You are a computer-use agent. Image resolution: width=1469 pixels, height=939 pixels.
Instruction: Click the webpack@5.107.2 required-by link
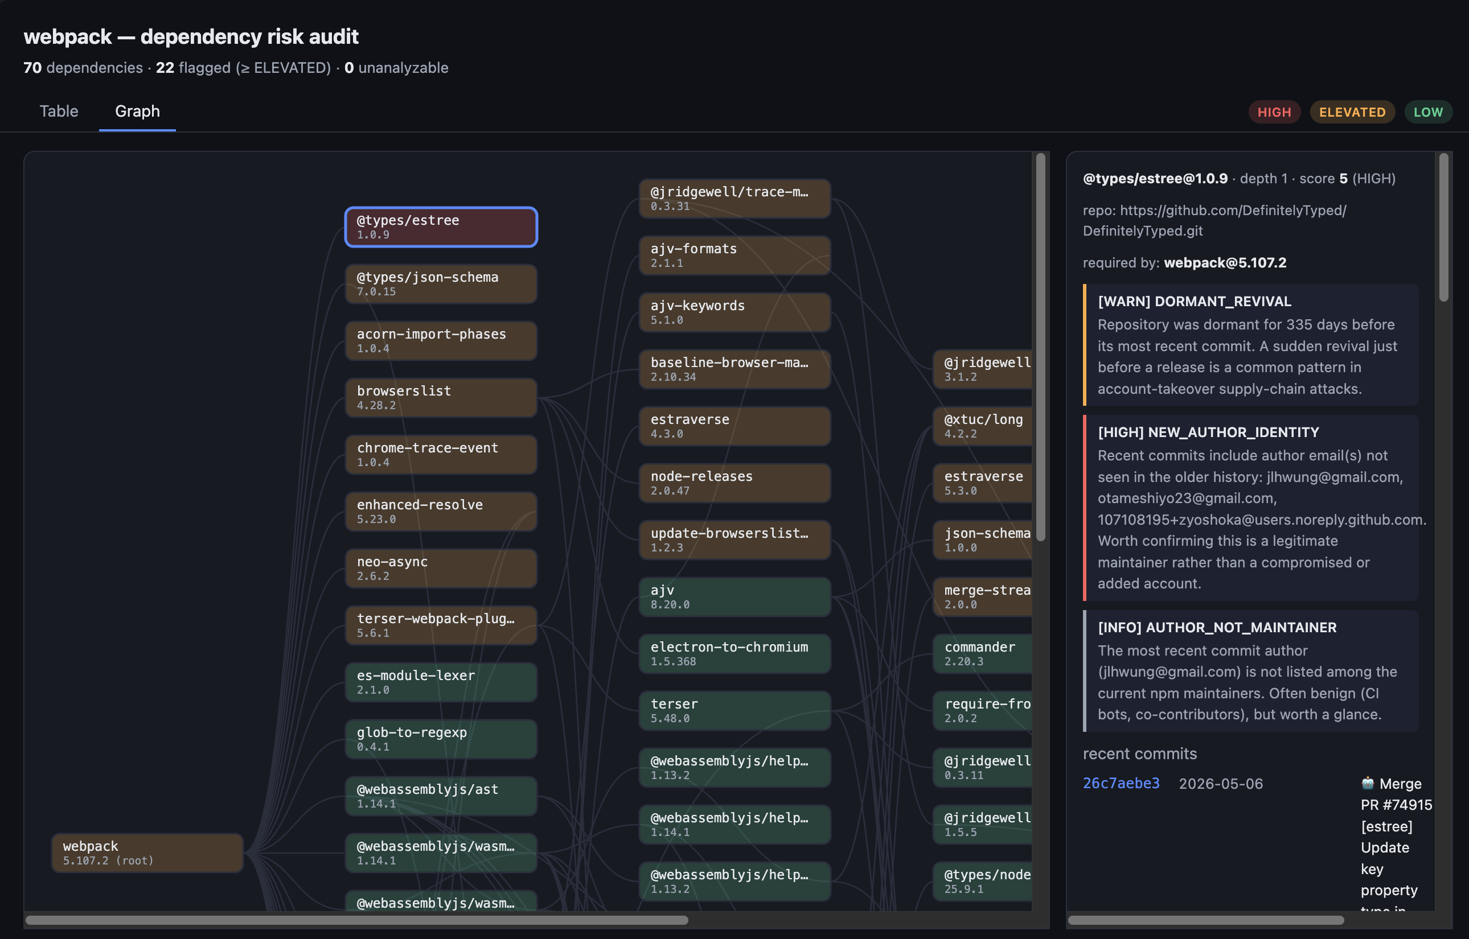tap(1224, 262)
